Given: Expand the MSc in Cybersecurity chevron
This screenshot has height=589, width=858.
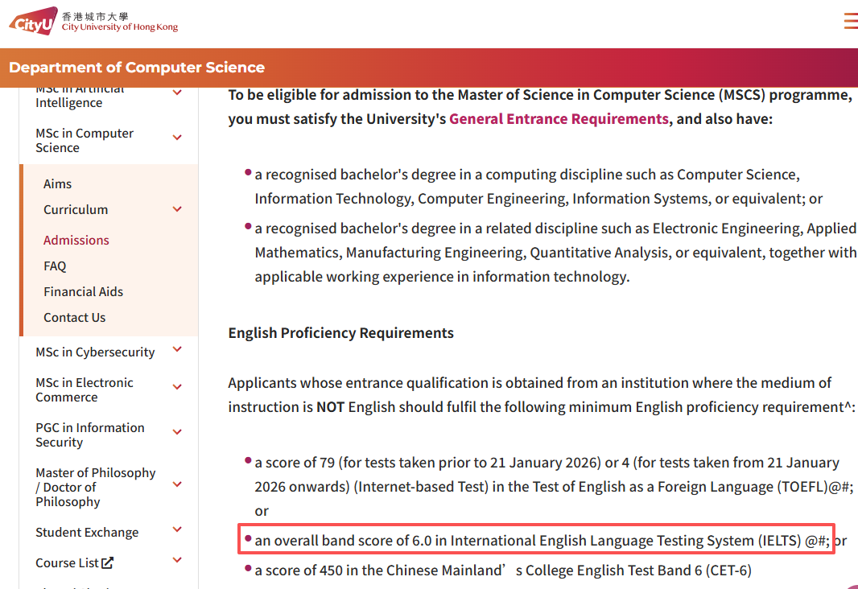Looking at the screenshot, I should [177, 349].
